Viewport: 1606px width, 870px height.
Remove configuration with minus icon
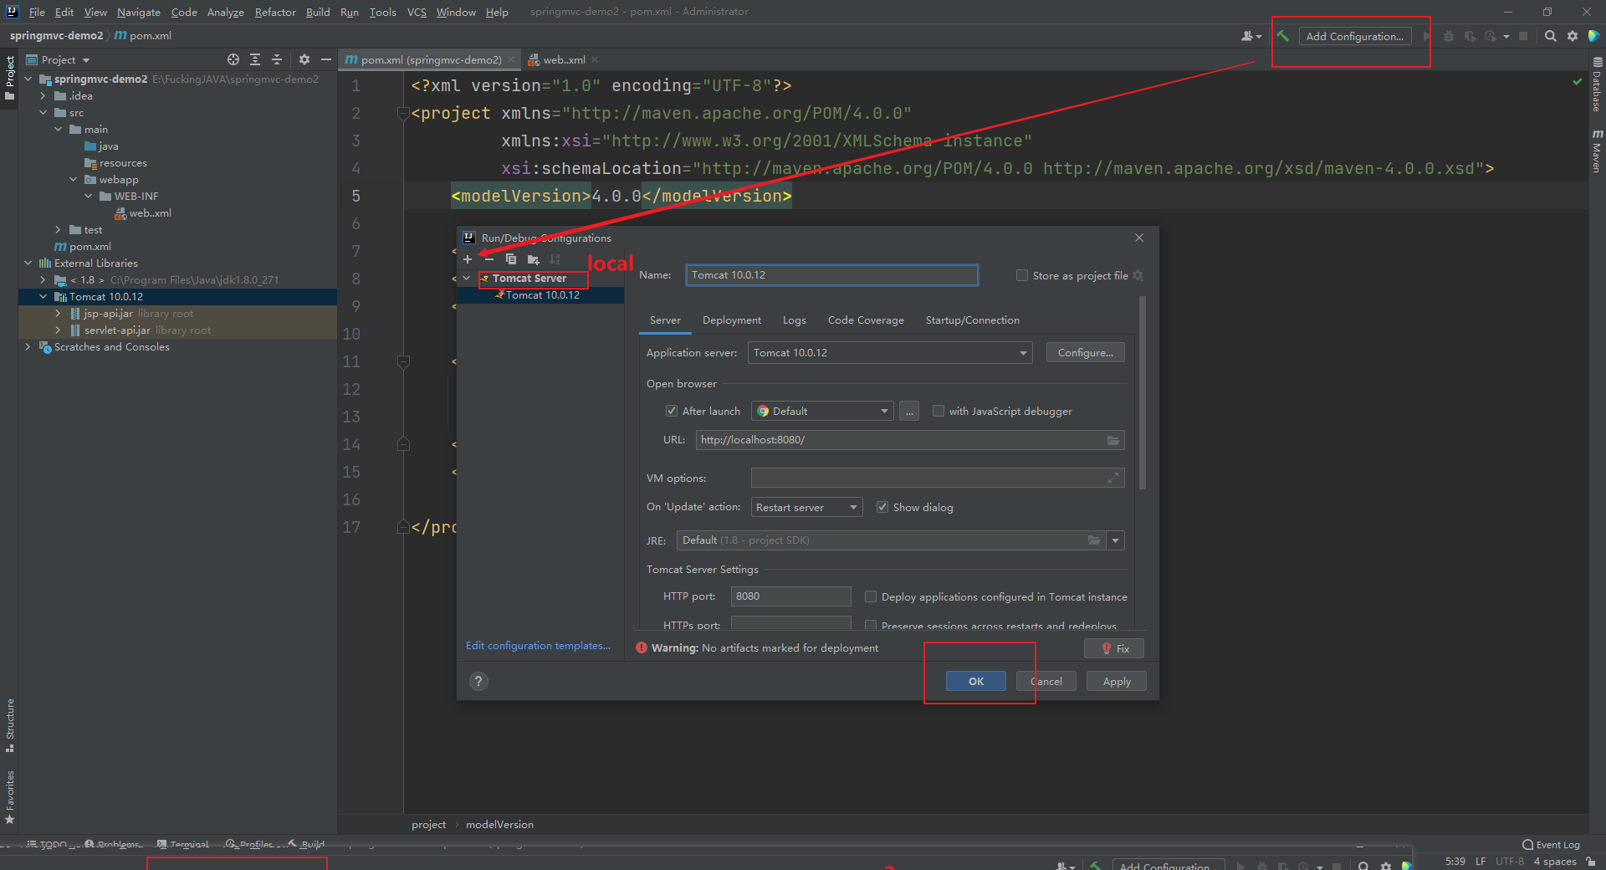489,259
